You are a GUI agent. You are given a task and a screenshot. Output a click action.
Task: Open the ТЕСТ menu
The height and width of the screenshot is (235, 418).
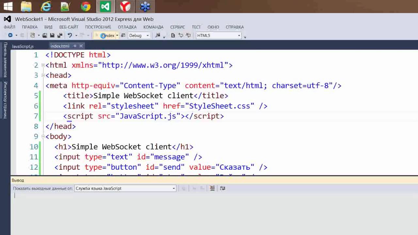(196, 27)
